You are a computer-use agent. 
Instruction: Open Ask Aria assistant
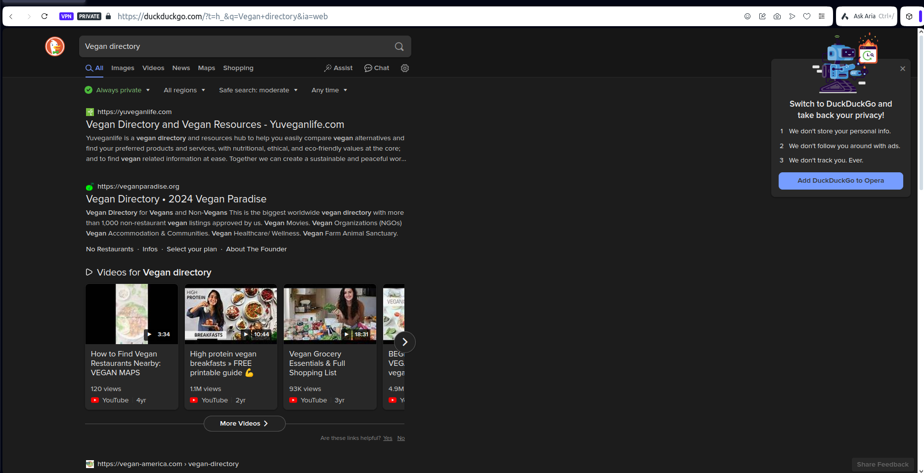pos(868,16)
